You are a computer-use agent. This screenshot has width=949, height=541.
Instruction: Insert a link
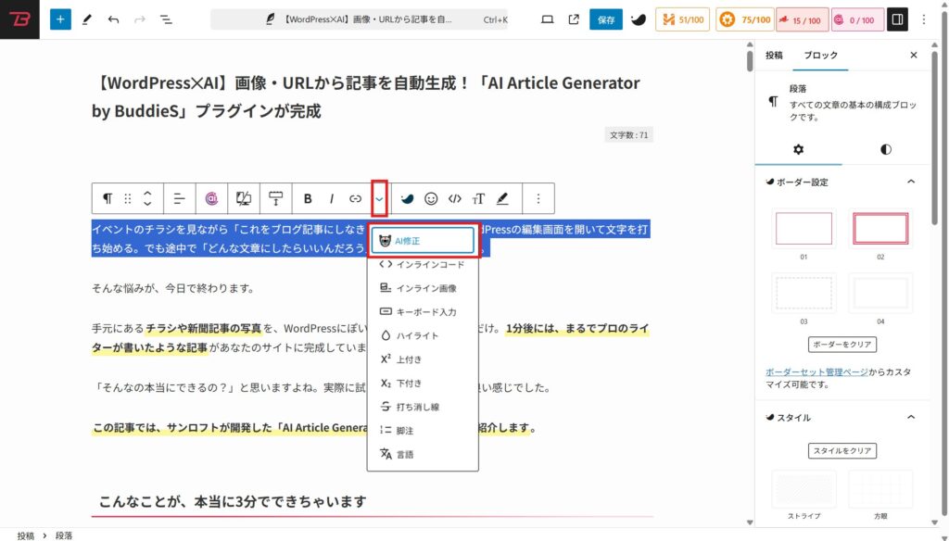(x=355, y=198)
